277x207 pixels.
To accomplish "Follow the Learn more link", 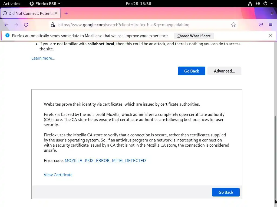I will click(43, 58).
